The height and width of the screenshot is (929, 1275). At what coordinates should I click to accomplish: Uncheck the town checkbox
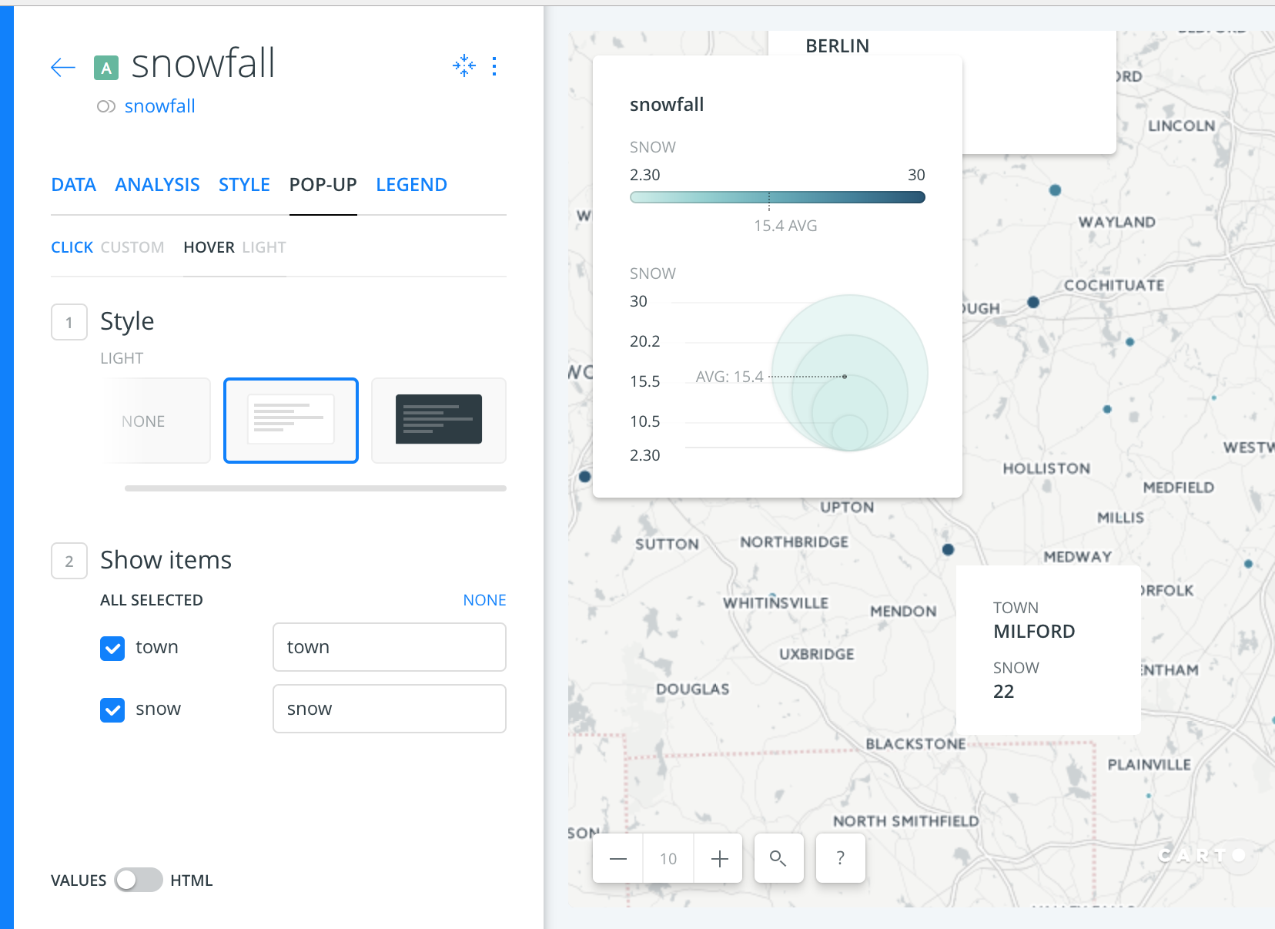click(112, 648)
